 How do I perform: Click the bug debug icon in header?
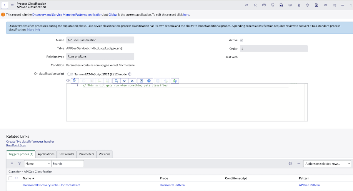(255, 5)
